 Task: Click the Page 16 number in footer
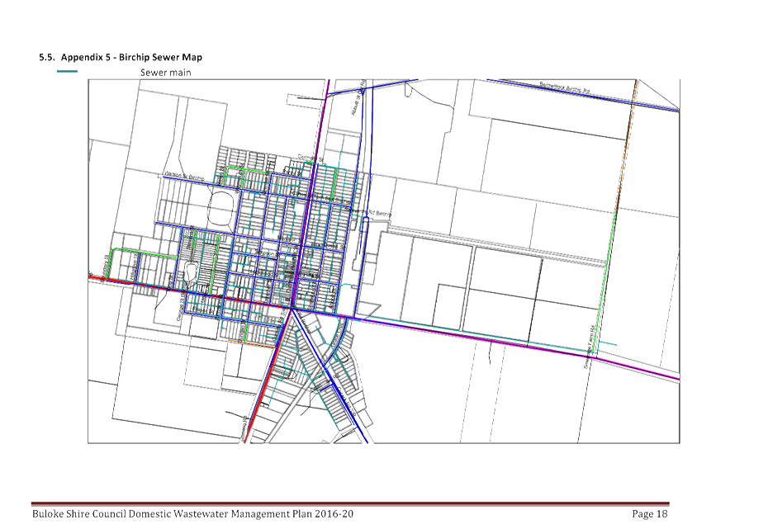tap(648, 514)
